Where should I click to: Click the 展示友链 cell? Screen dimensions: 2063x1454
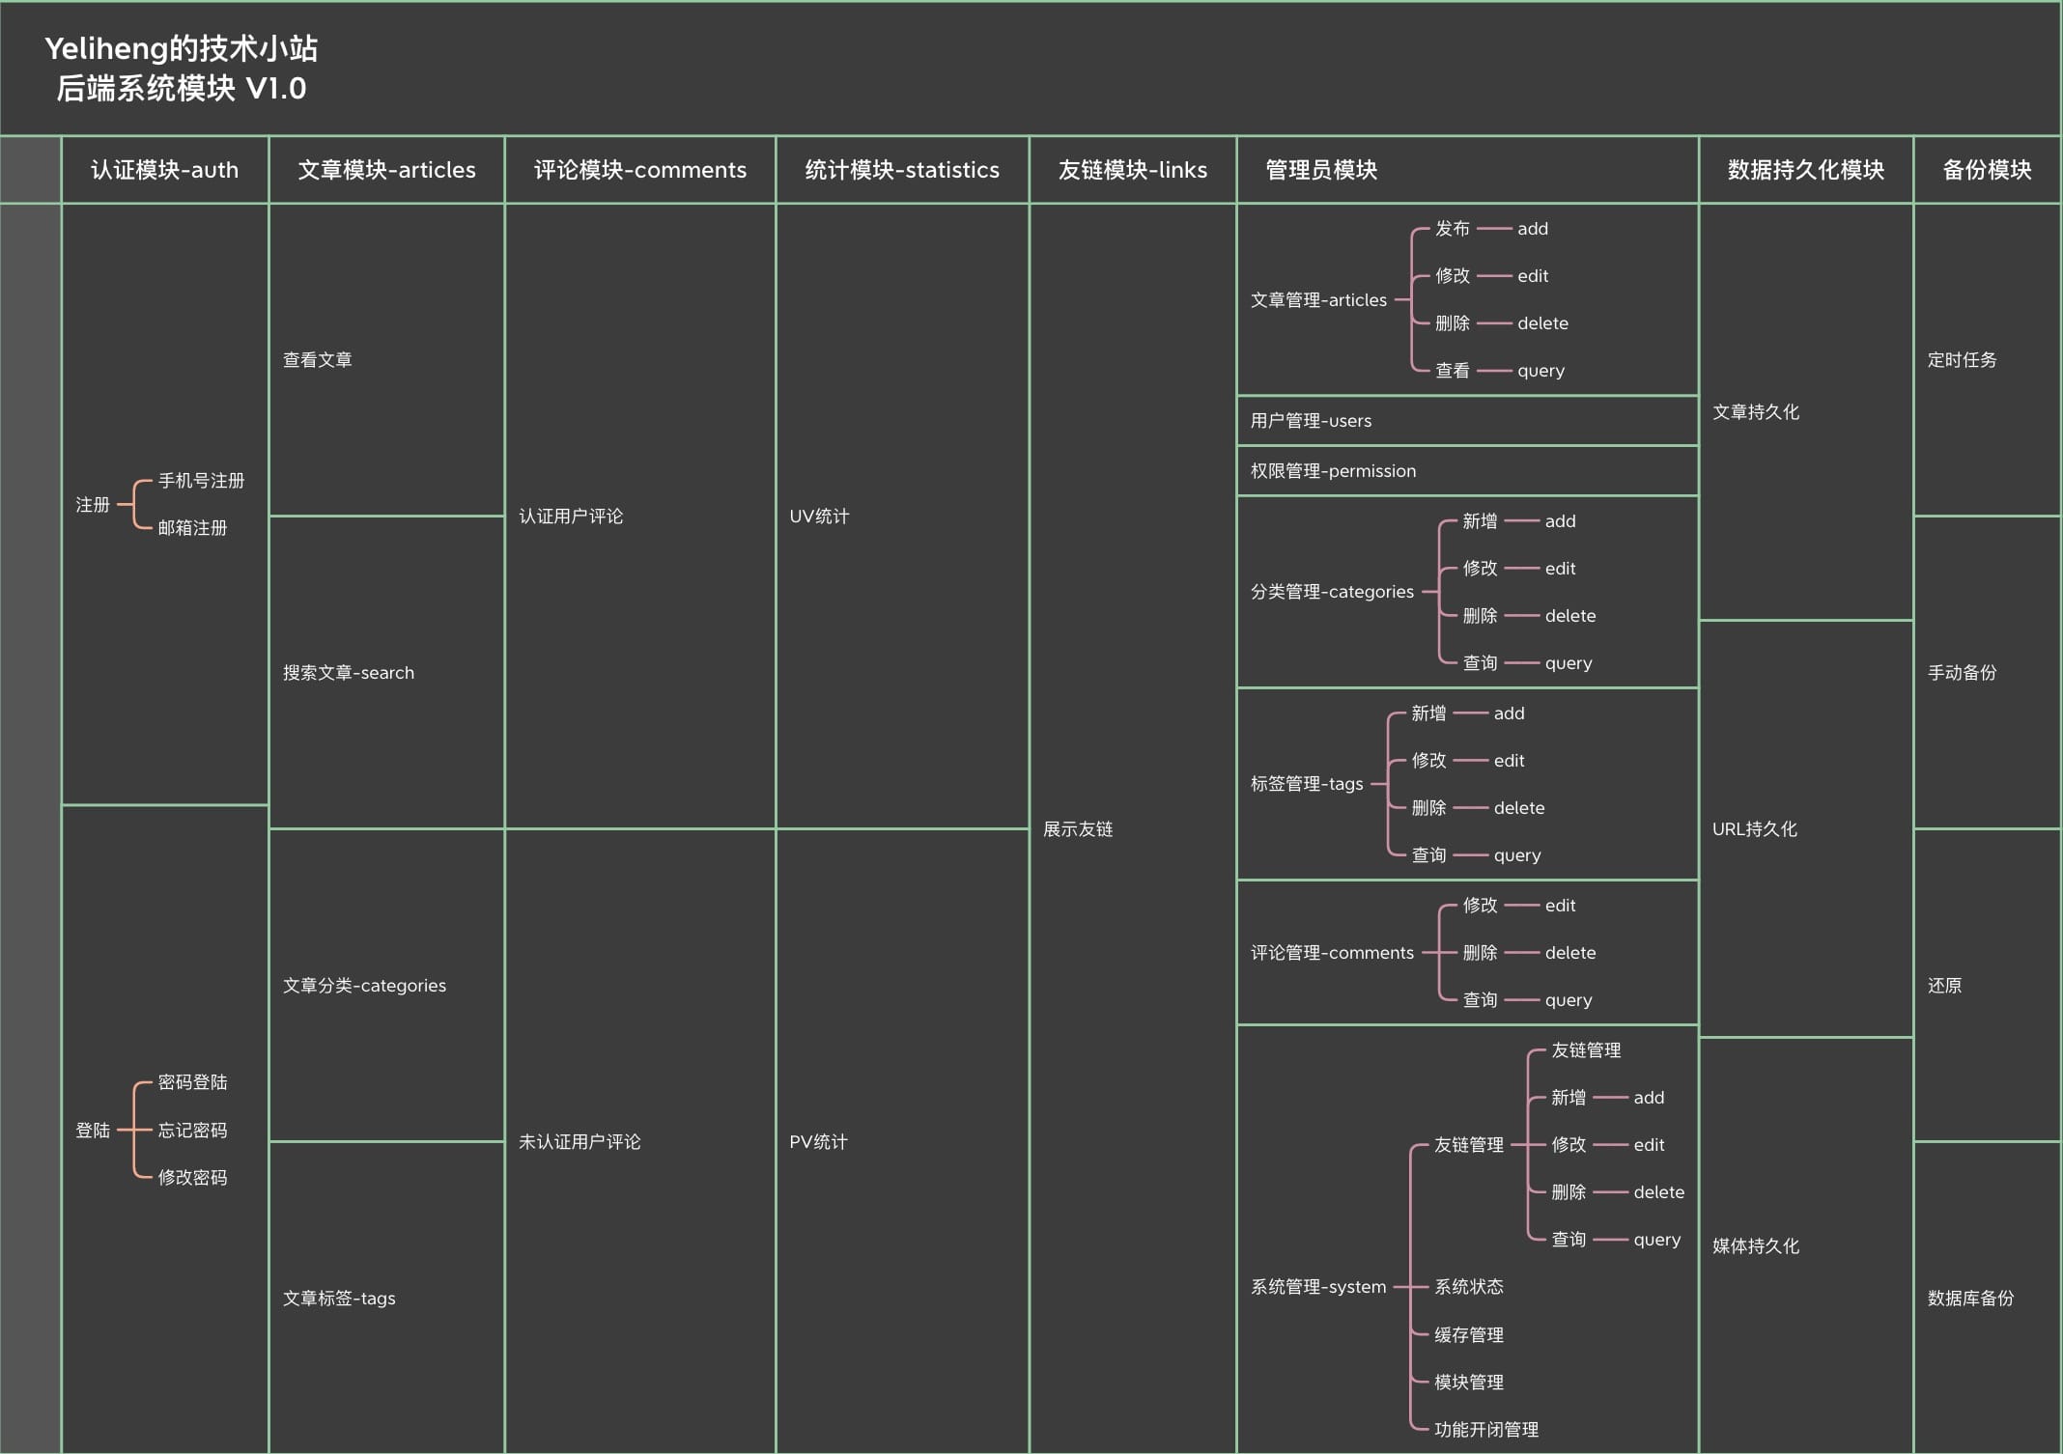click(x=1078, y=829)
